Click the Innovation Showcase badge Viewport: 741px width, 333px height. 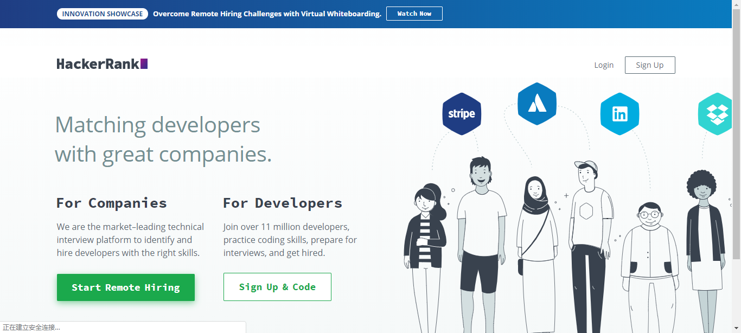[103, 14]
